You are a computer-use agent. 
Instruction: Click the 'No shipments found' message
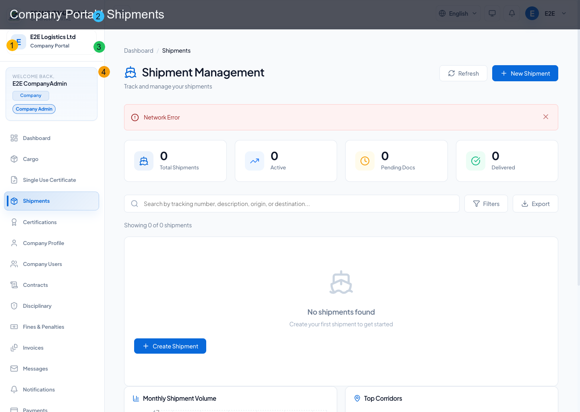click(x=341, y=312)
